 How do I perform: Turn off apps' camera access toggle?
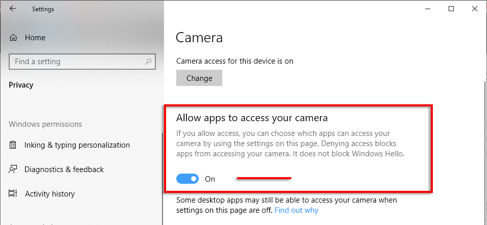coord(188,179)
